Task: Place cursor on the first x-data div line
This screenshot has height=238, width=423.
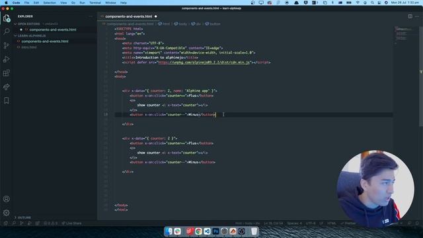Action: click(170, 91)
